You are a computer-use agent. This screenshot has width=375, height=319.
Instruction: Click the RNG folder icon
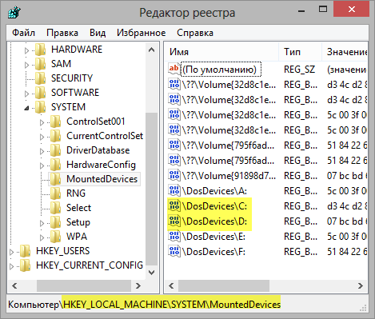pos(56,193)
